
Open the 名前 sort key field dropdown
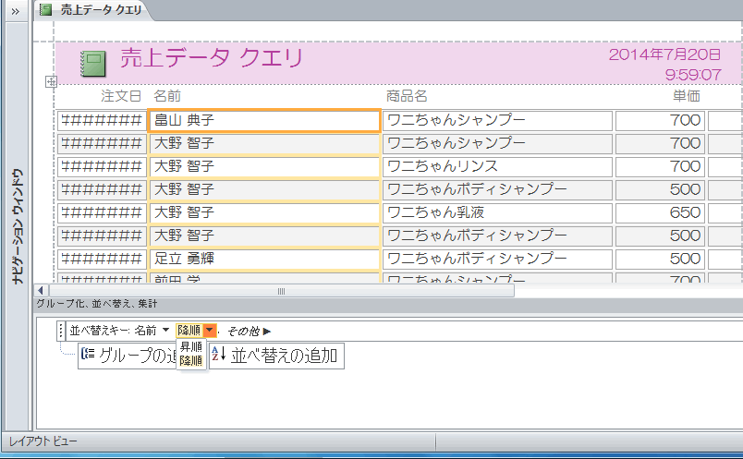165,330
